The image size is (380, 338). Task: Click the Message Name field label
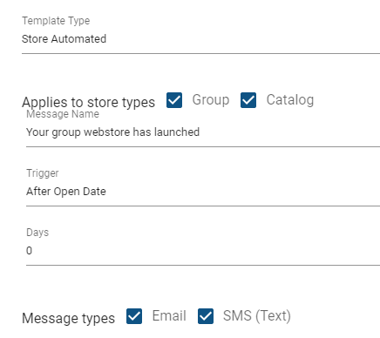click(63, 114)
